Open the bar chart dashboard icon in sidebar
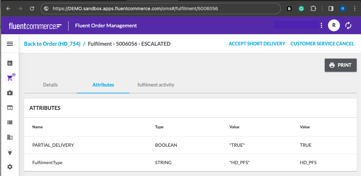This screenshot has width=361, height=176. 10,63
